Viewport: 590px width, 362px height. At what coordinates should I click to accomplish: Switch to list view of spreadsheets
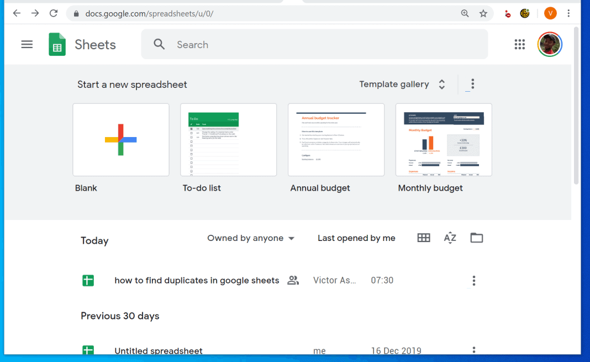point(423,238)
